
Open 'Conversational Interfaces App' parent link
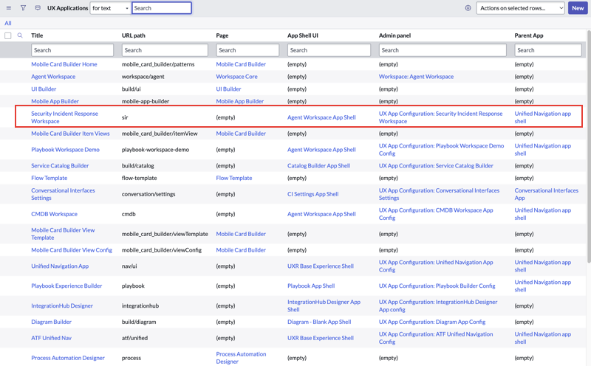coord(546,194)
